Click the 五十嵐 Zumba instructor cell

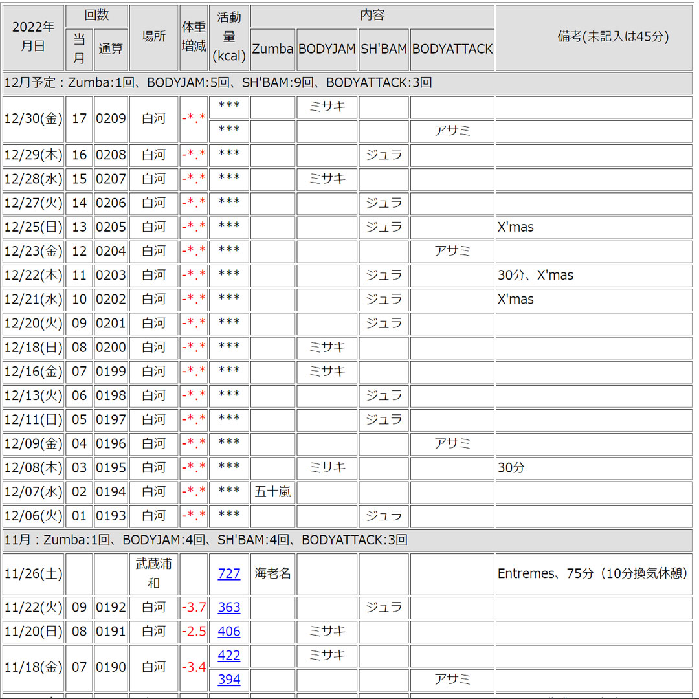coord(273,492)
